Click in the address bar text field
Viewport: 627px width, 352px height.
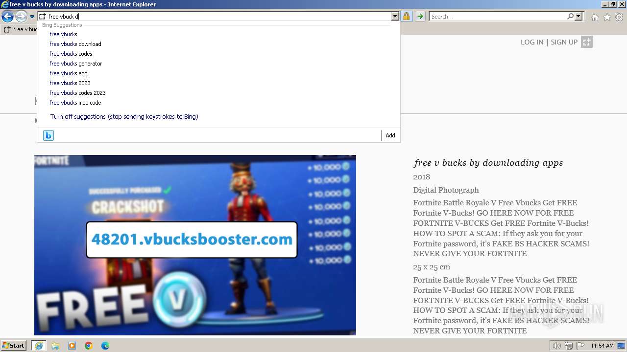pos(218,17)
